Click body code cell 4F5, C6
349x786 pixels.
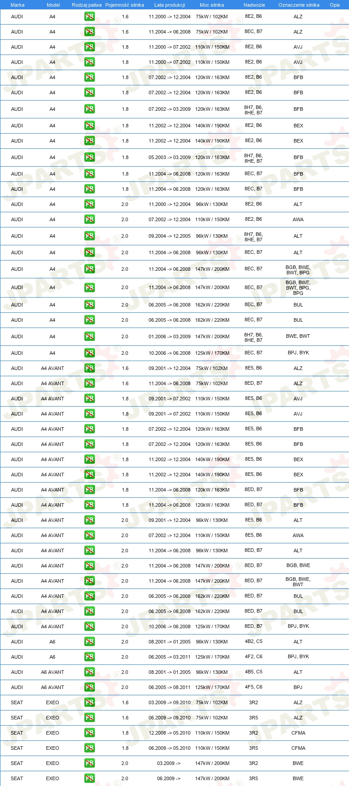point(253,687)
